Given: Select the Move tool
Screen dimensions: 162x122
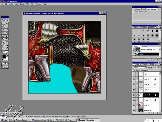Looking at the screenshot, I should 7,24.
